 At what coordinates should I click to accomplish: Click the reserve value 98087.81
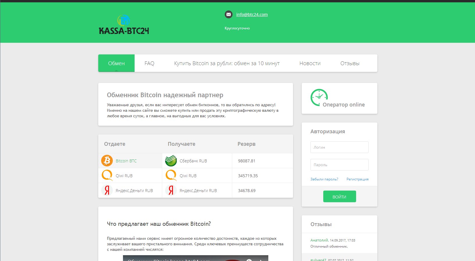click(x=247, y=161)
